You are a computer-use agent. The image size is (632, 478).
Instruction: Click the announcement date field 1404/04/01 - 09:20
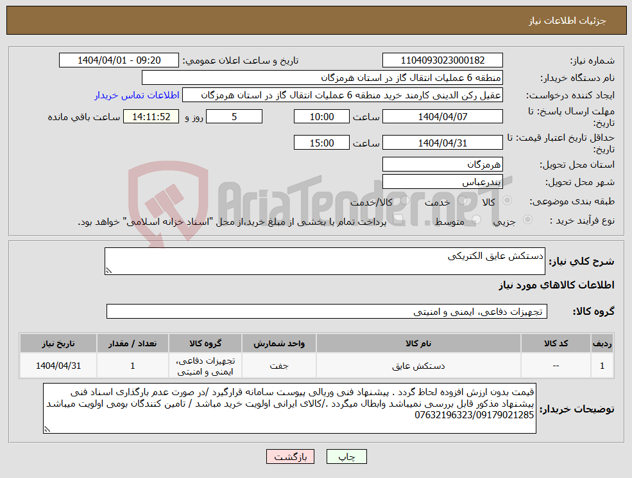(x=119, y=60)
